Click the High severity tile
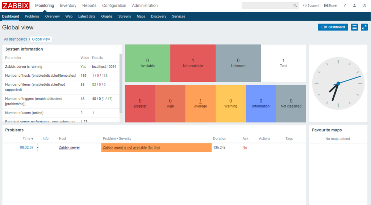Viewport: 371px width, 205px height. click(x=170, y=104)
